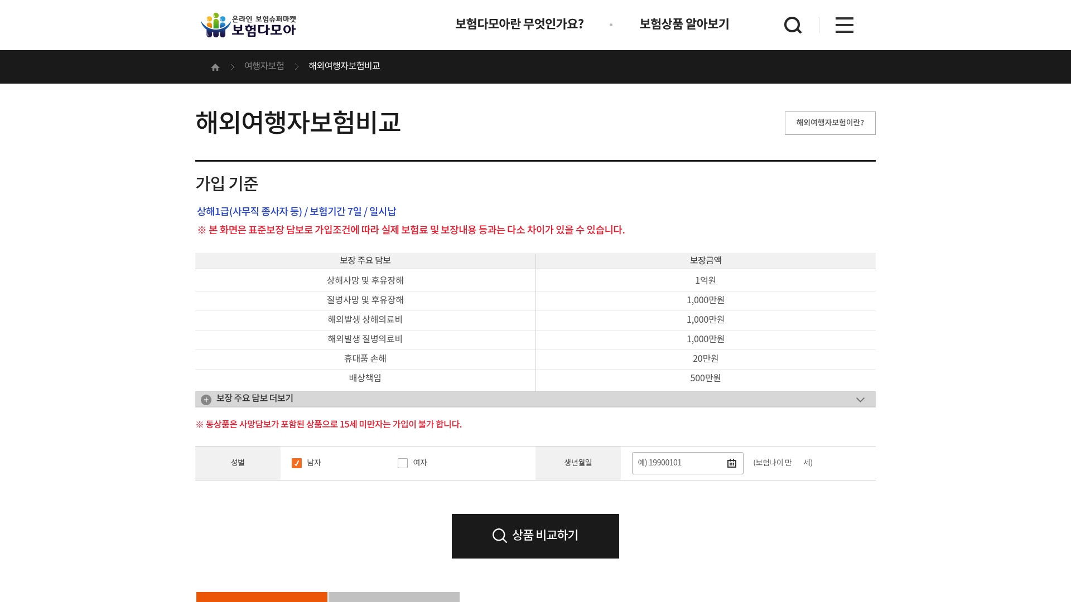This screenshot has height=602, width=1071.
Task: Click the 해외여행자보험이란? button
Action: pyautogui.click(x=829, y=123)
